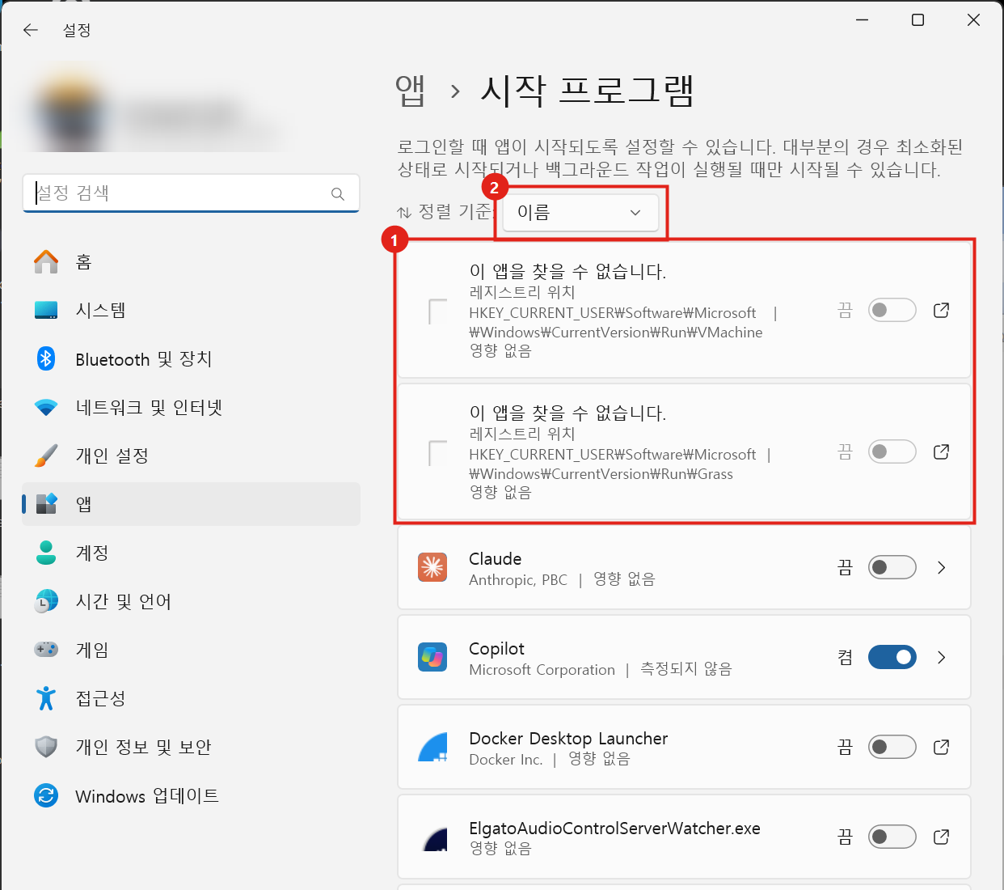This screenshot has height=890, width=1004.
Task: Go to Bluetooth 및 장치
Action: pos(191,358)
